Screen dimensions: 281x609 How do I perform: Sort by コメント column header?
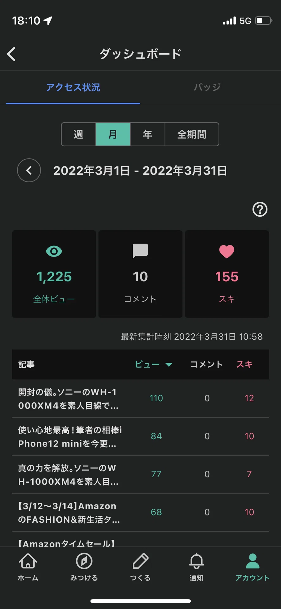(x=207, y=364)
